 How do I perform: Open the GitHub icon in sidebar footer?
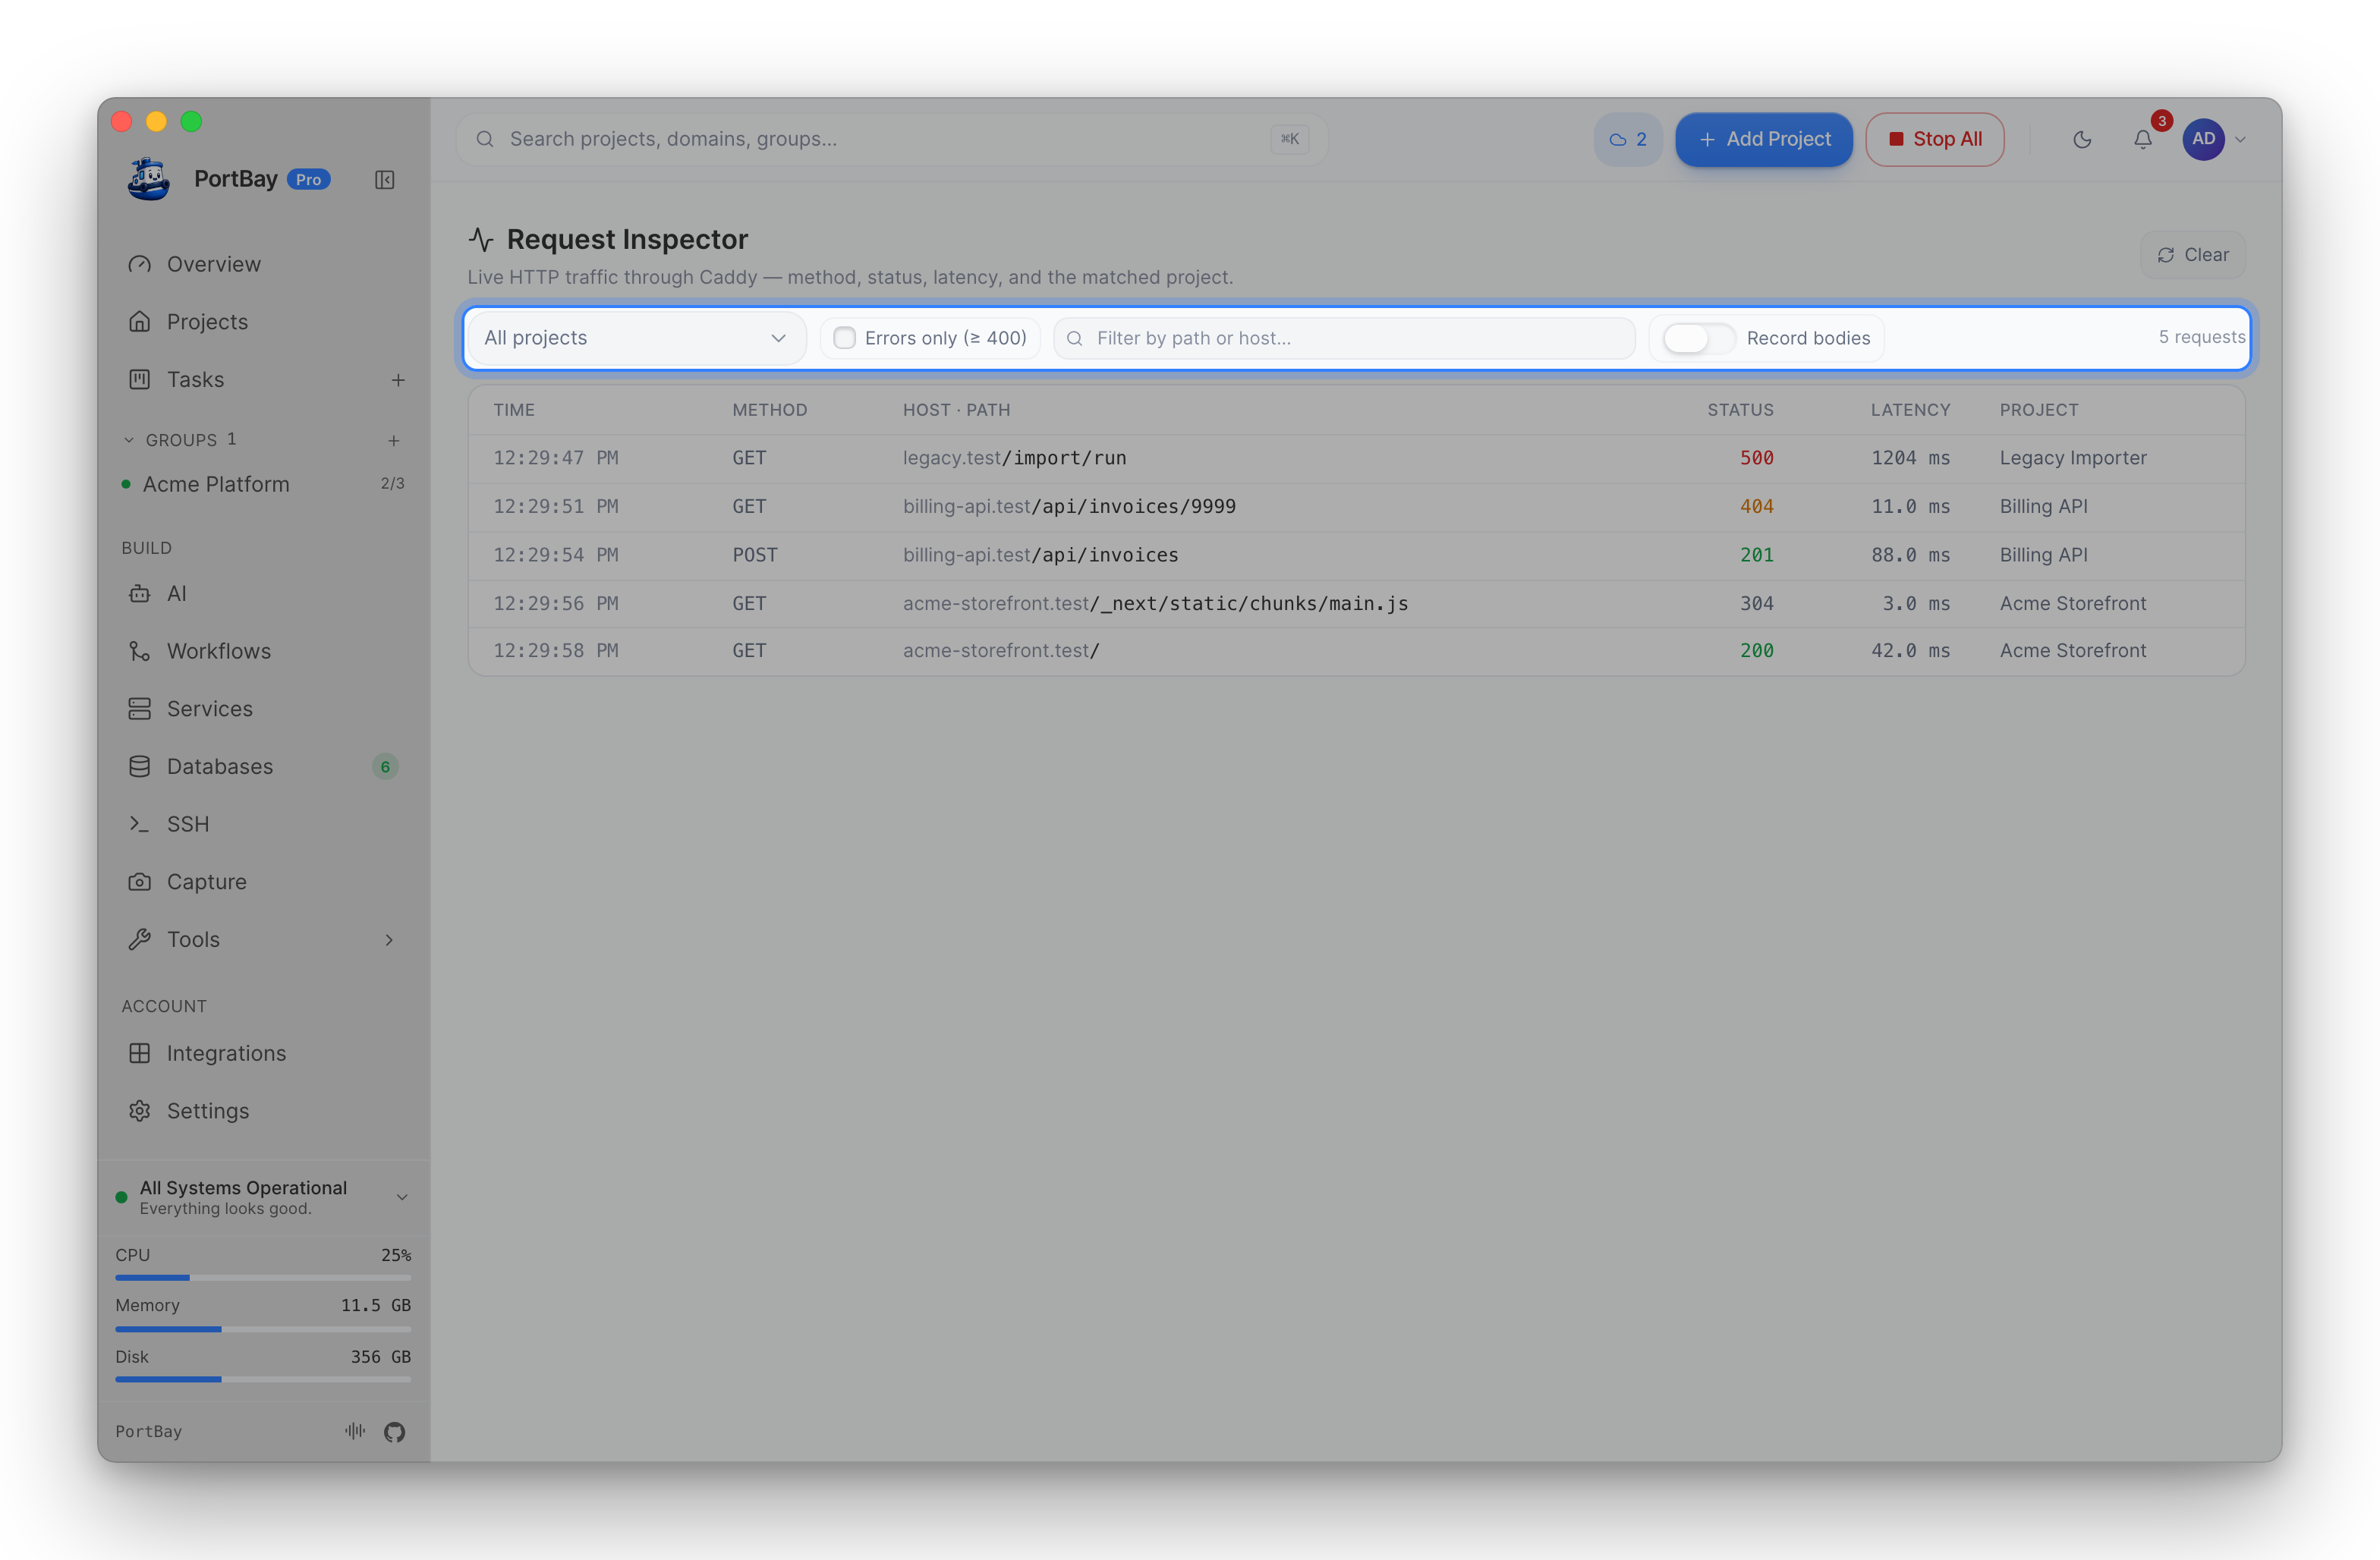tap(394, 1432)
